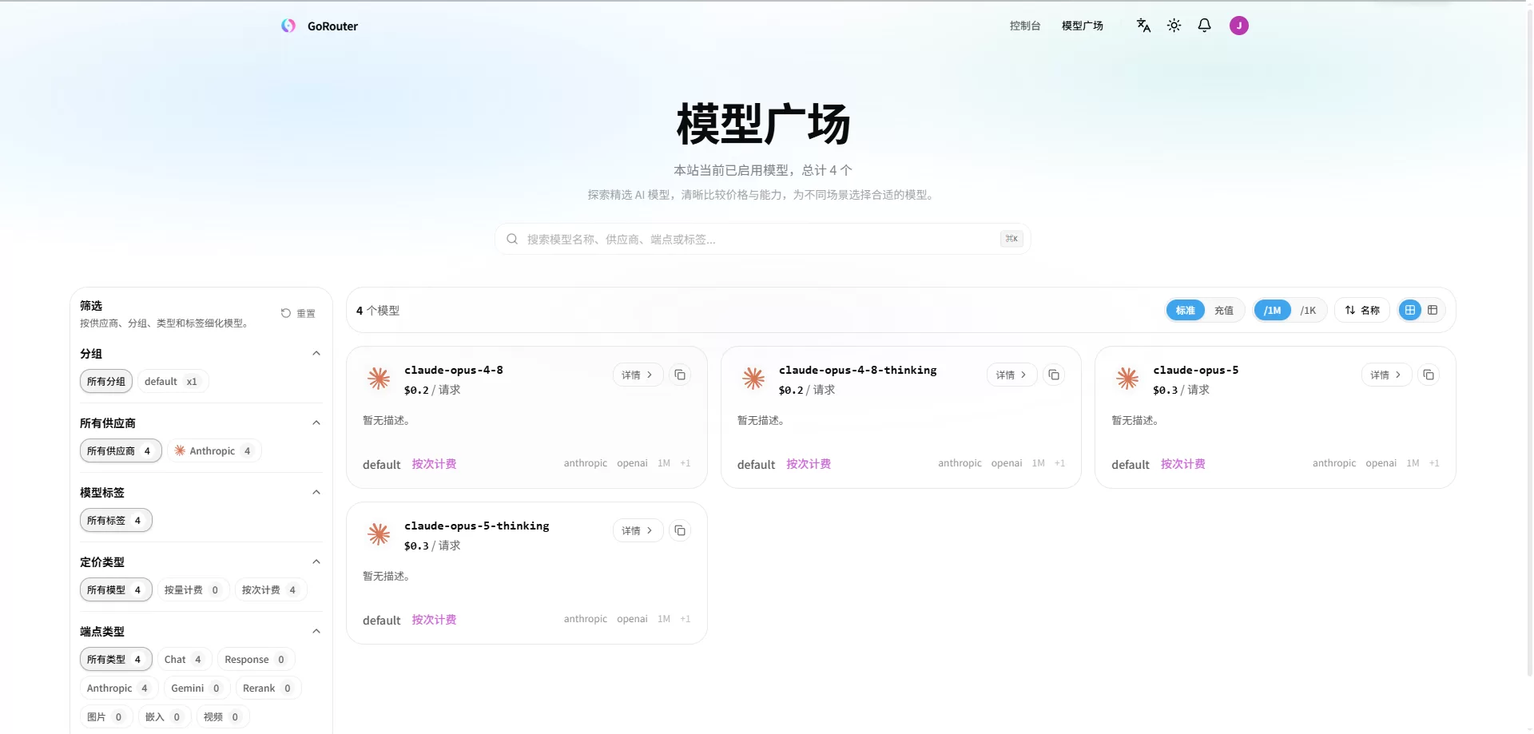Filter endpoint type by Response
This screenshot has width=1534, height=734.
256,659
